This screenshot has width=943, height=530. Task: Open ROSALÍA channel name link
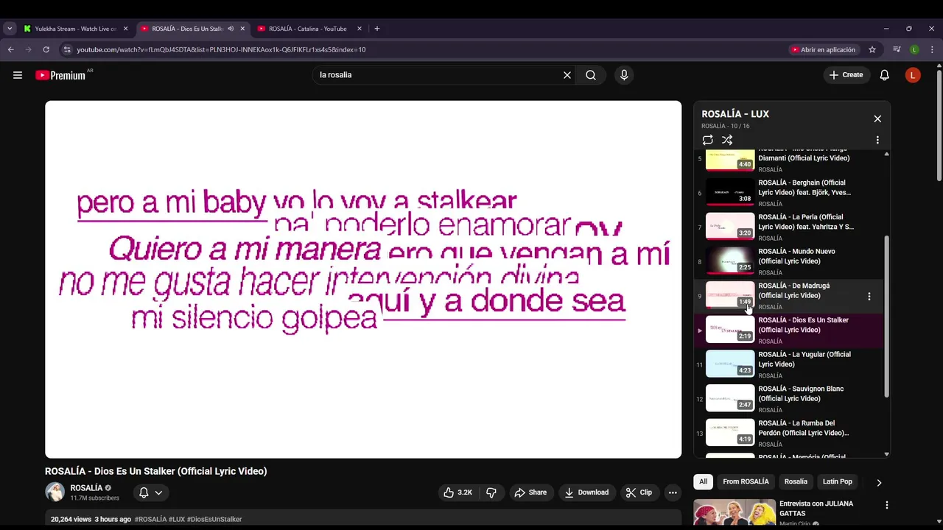coord(86,488)
